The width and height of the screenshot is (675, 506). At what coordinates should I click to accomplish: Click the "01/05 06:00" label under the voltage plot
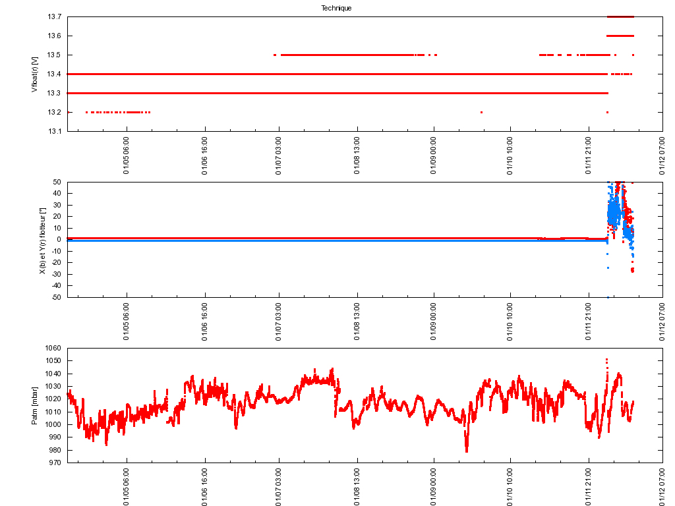point(126,156)
